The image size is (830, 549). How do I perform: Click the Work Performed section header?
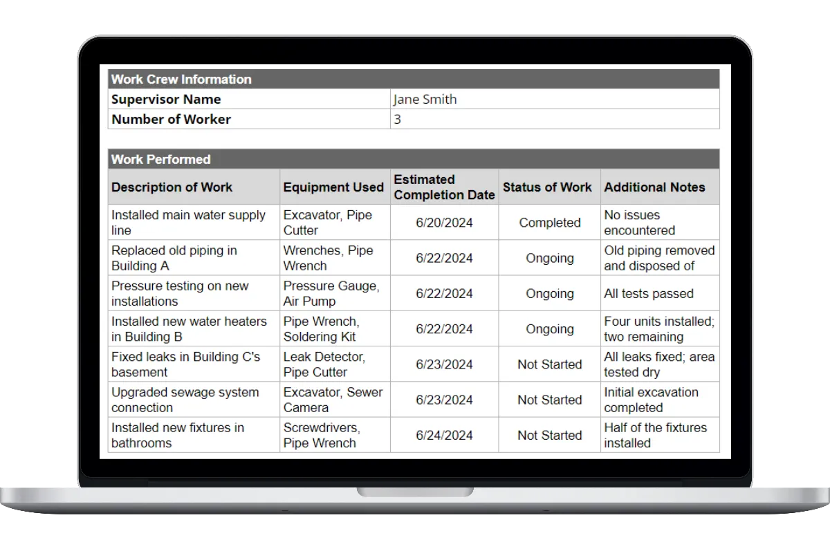(x=160, y=159)
